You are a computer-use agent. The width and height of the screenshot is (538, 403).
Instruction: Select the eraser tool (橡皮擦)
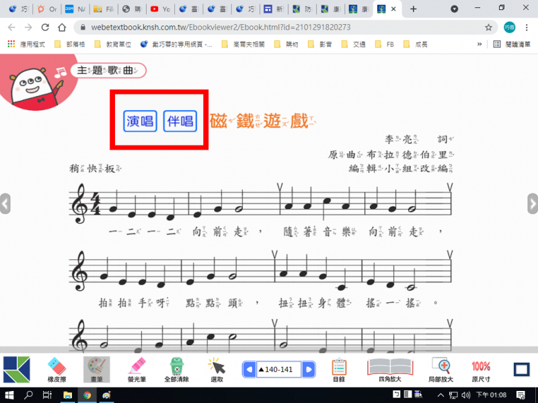[56, 369]
